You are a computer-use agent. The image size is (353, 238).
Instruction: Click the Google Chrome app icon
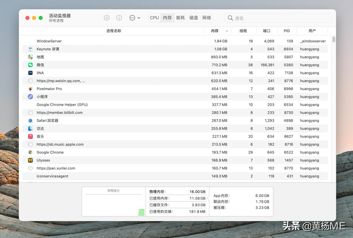pos(30,152)
